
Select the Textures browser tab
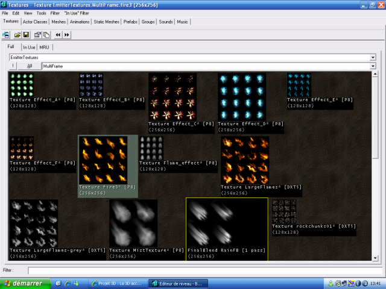[x=11, y=22]
